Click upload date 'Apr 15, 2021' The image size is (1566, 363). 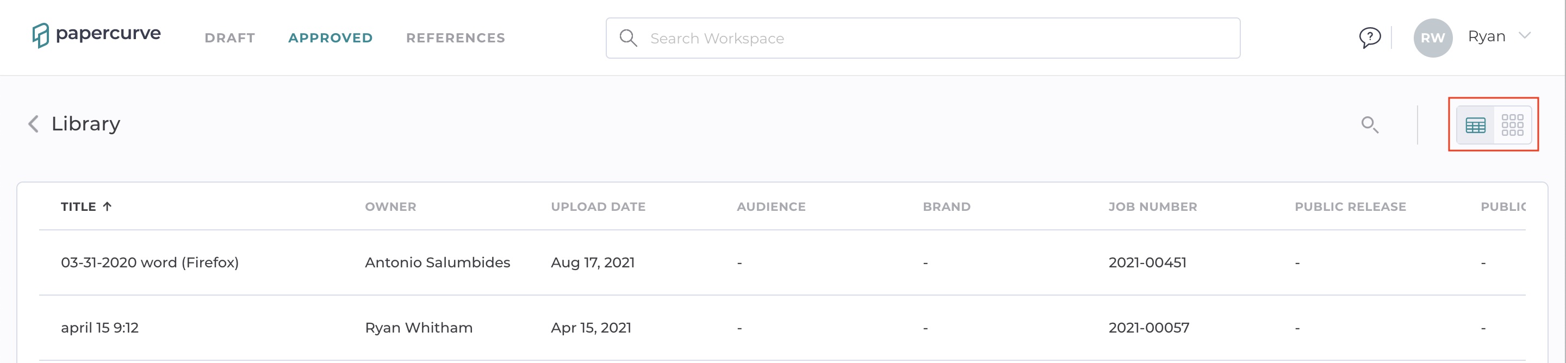pos(591,328)
